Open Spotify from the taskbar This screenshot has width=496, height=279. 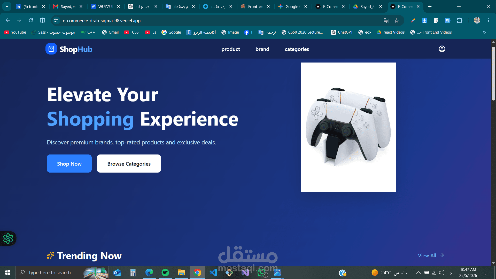[165, 273]
